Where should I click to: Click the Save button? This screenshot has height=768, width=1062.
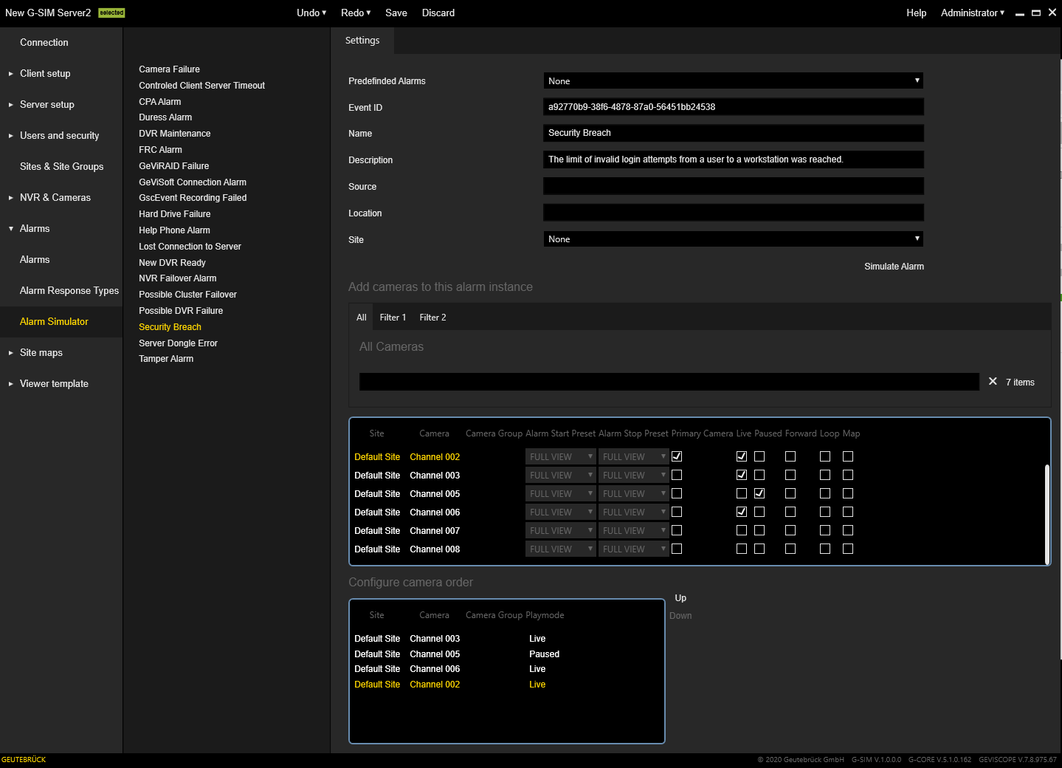click(x=396, y=13)
